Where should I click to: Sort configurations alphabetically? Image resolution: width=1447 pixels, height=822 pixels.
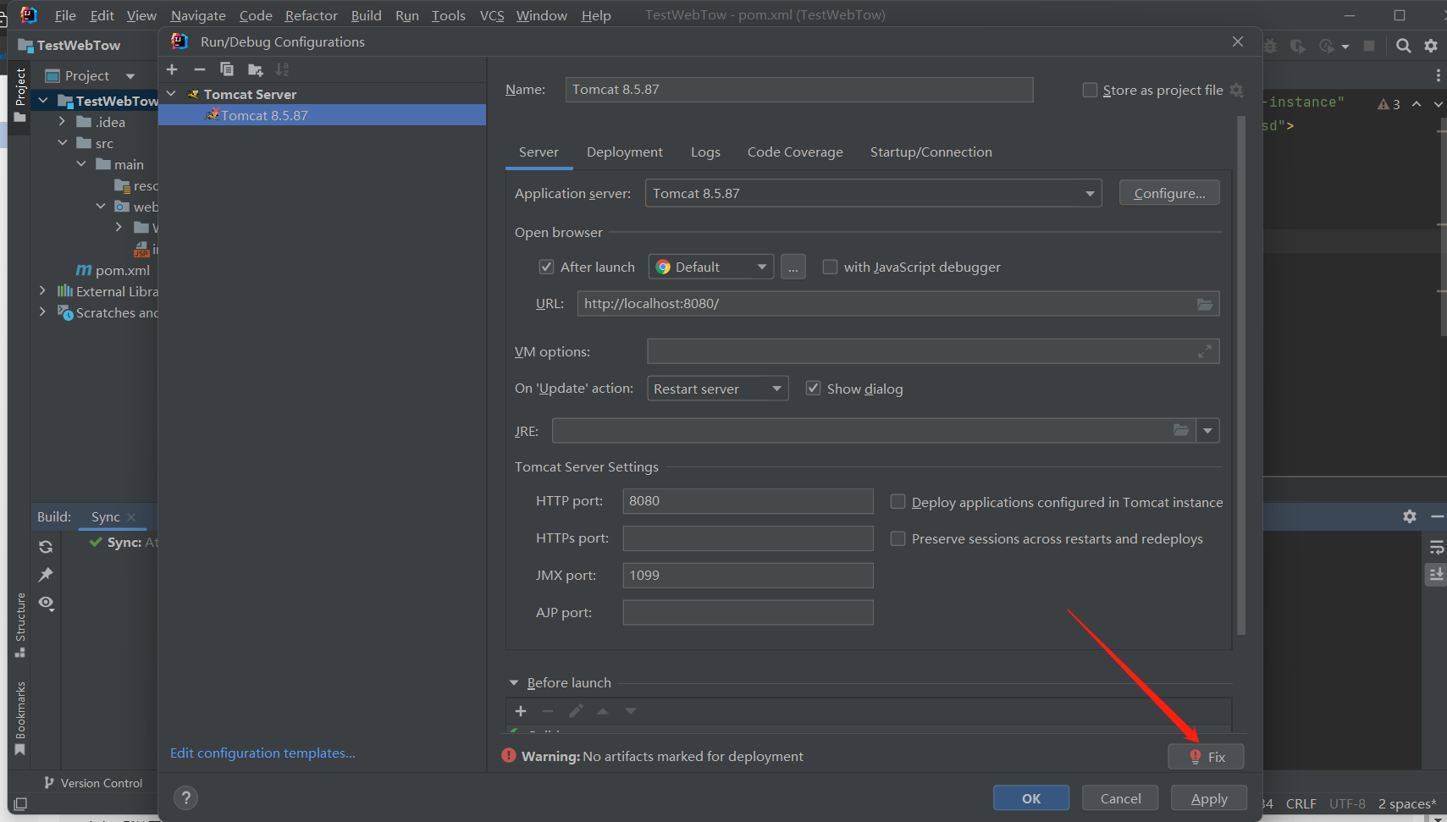click(283, 69)
